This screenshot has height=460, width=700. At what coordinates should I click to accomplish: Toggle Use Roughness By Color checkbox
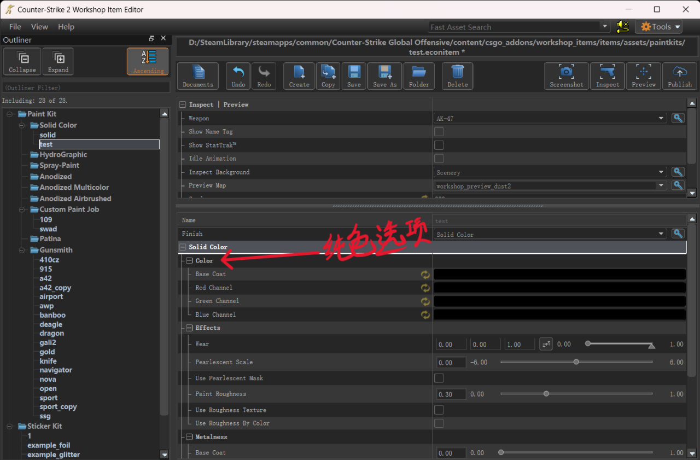click(x=439, y=423)
